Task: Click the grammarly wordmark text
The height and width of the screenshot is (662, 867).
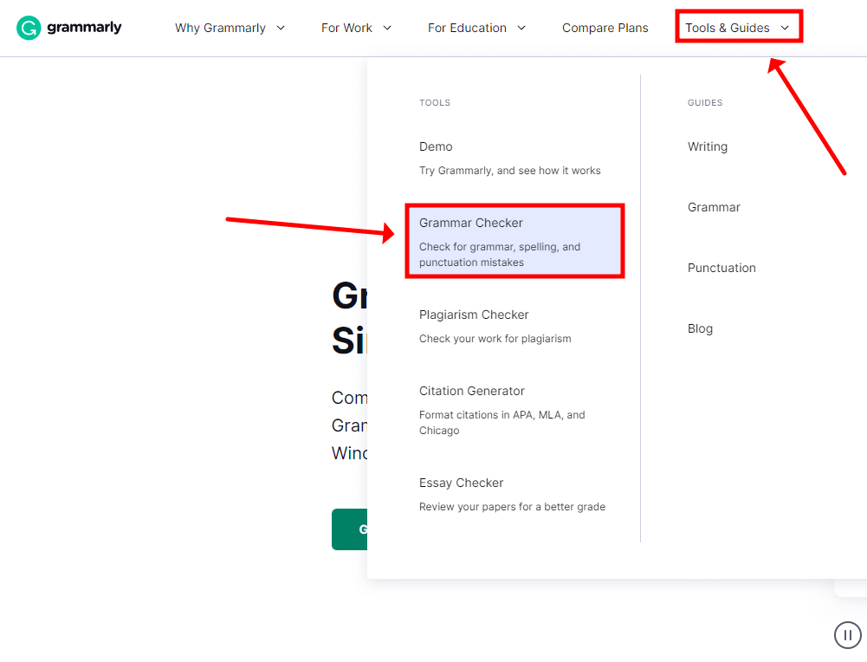Action: coord(84,27)
